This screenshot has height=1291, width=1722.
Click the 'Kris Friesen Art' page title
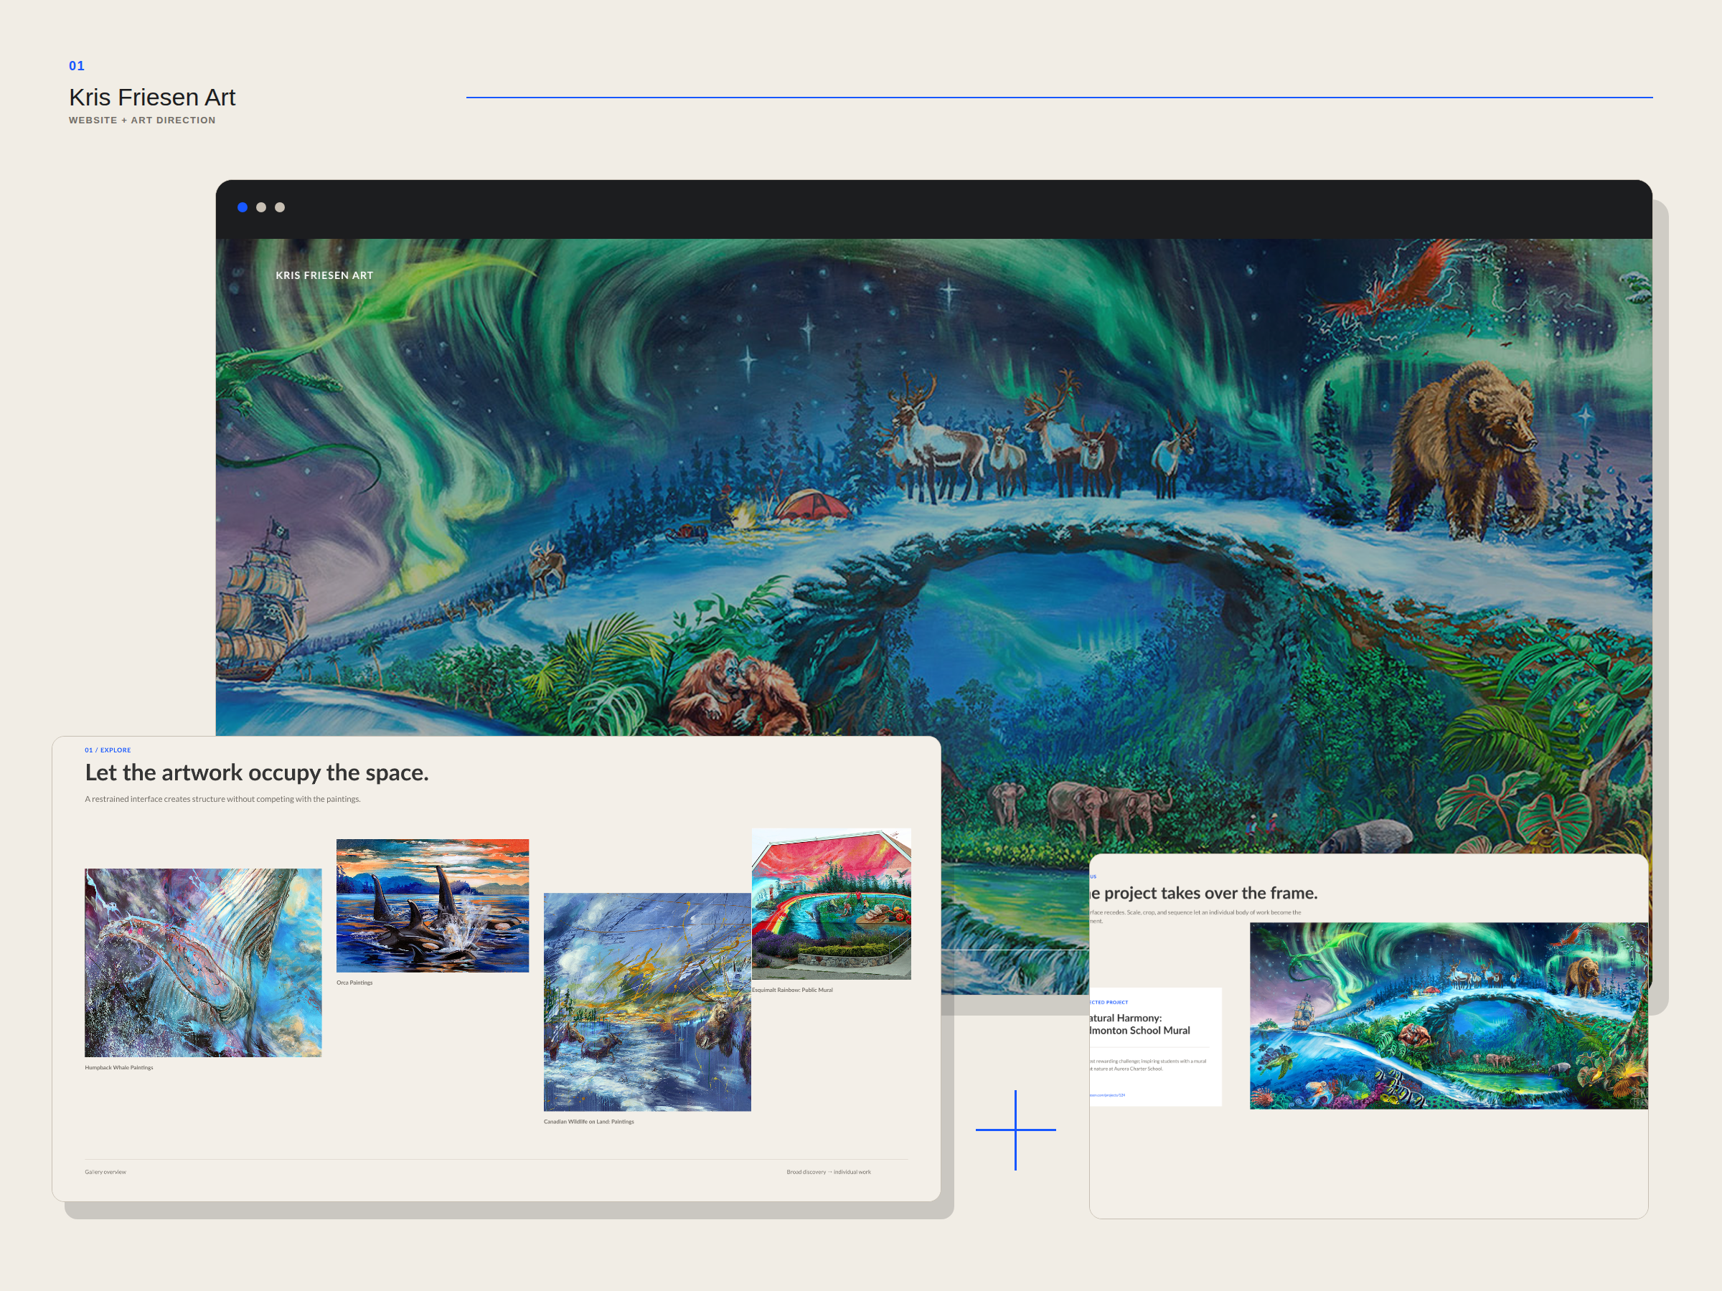[x=152, y=98]
